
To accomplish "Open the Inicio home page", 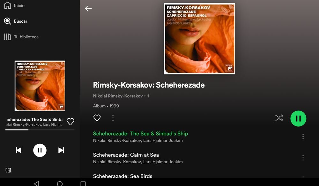I will 14,5.
